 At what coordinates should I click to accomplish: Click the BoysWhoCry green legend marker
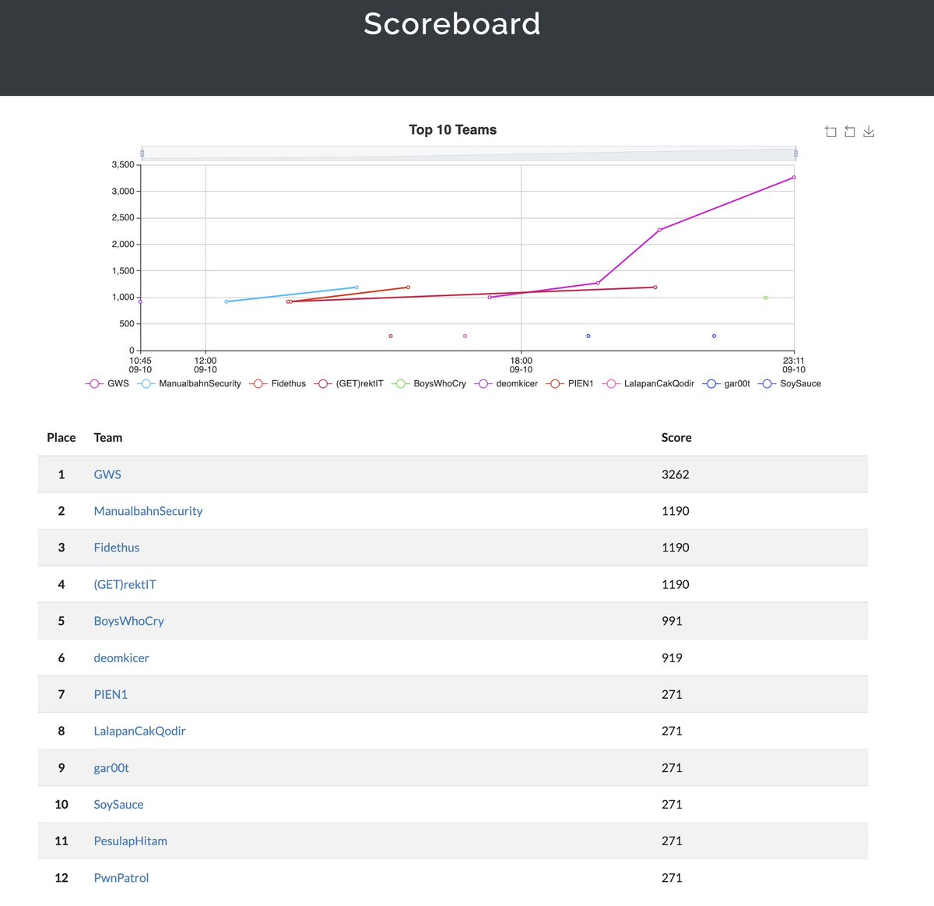tap(400, 383)
